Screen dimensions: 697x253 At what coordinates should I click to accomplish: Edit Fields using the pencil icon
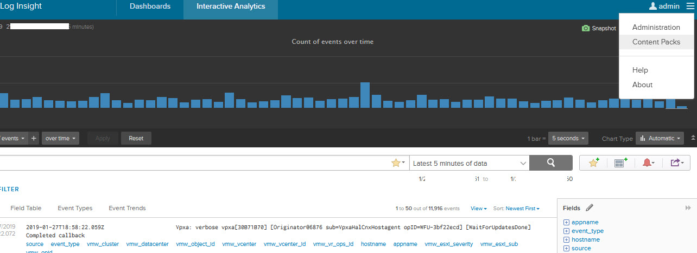[x=590, y=208]
